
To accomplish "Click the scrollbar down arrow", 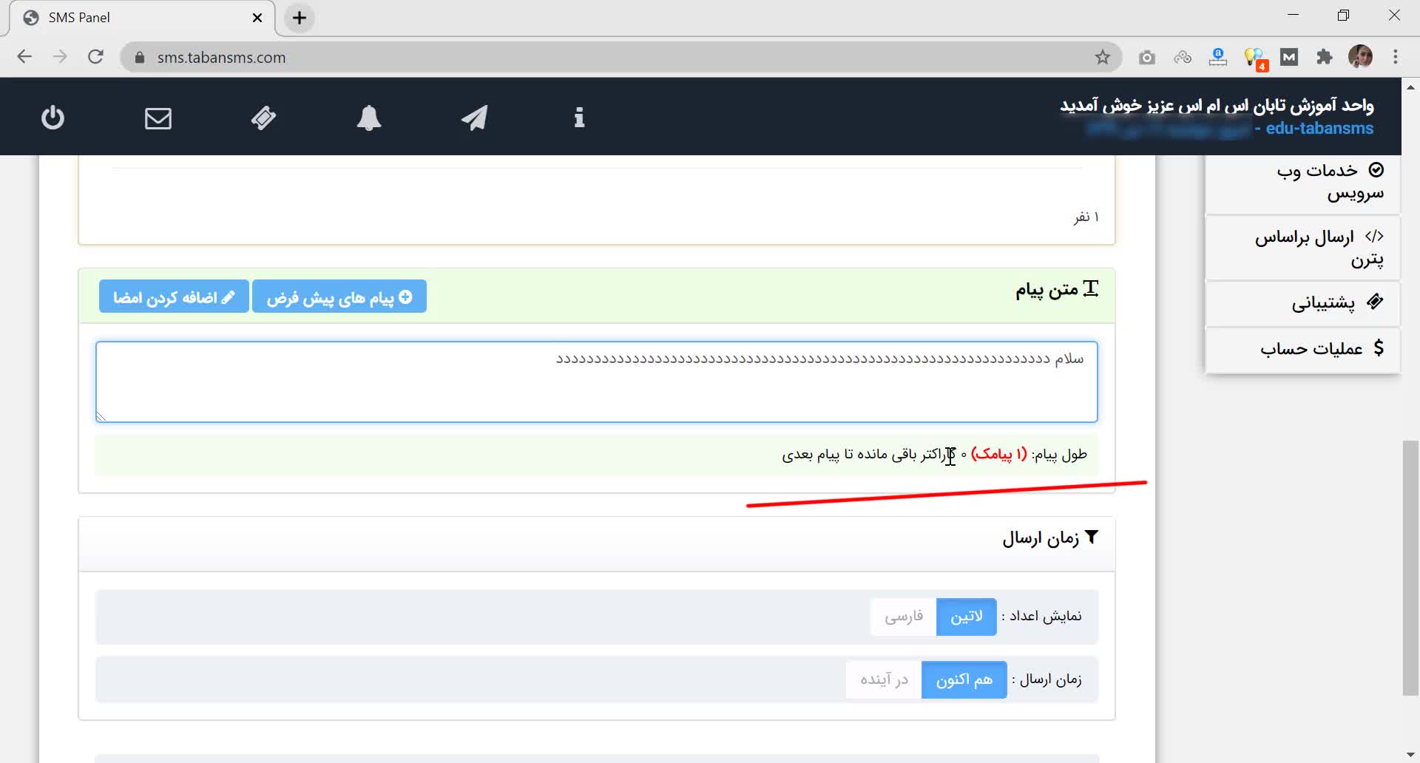I will [1410, 755].
